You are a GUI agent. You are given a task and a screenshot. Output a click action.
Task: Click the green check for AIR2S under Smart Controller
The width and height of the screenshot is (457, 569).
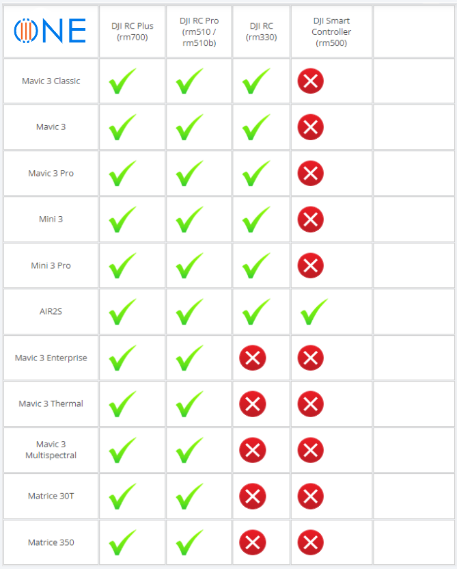314,312
